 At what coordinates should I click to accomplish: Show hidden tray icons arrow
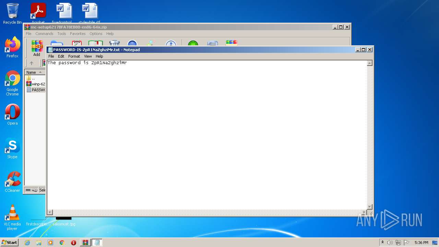pyautogui.click(x=382, y=243)
